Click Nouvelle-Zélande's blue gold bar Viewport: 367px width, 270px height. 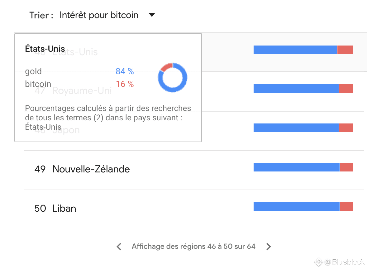coord(296,167)
